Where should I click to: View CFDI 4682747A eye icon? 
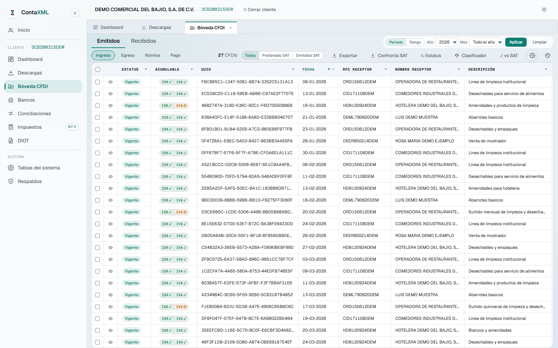point(111,106)
